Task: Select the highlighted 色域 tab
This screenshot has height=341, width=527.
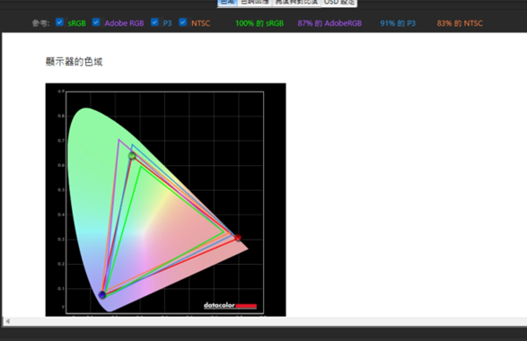Action: [x=227, y=3]
